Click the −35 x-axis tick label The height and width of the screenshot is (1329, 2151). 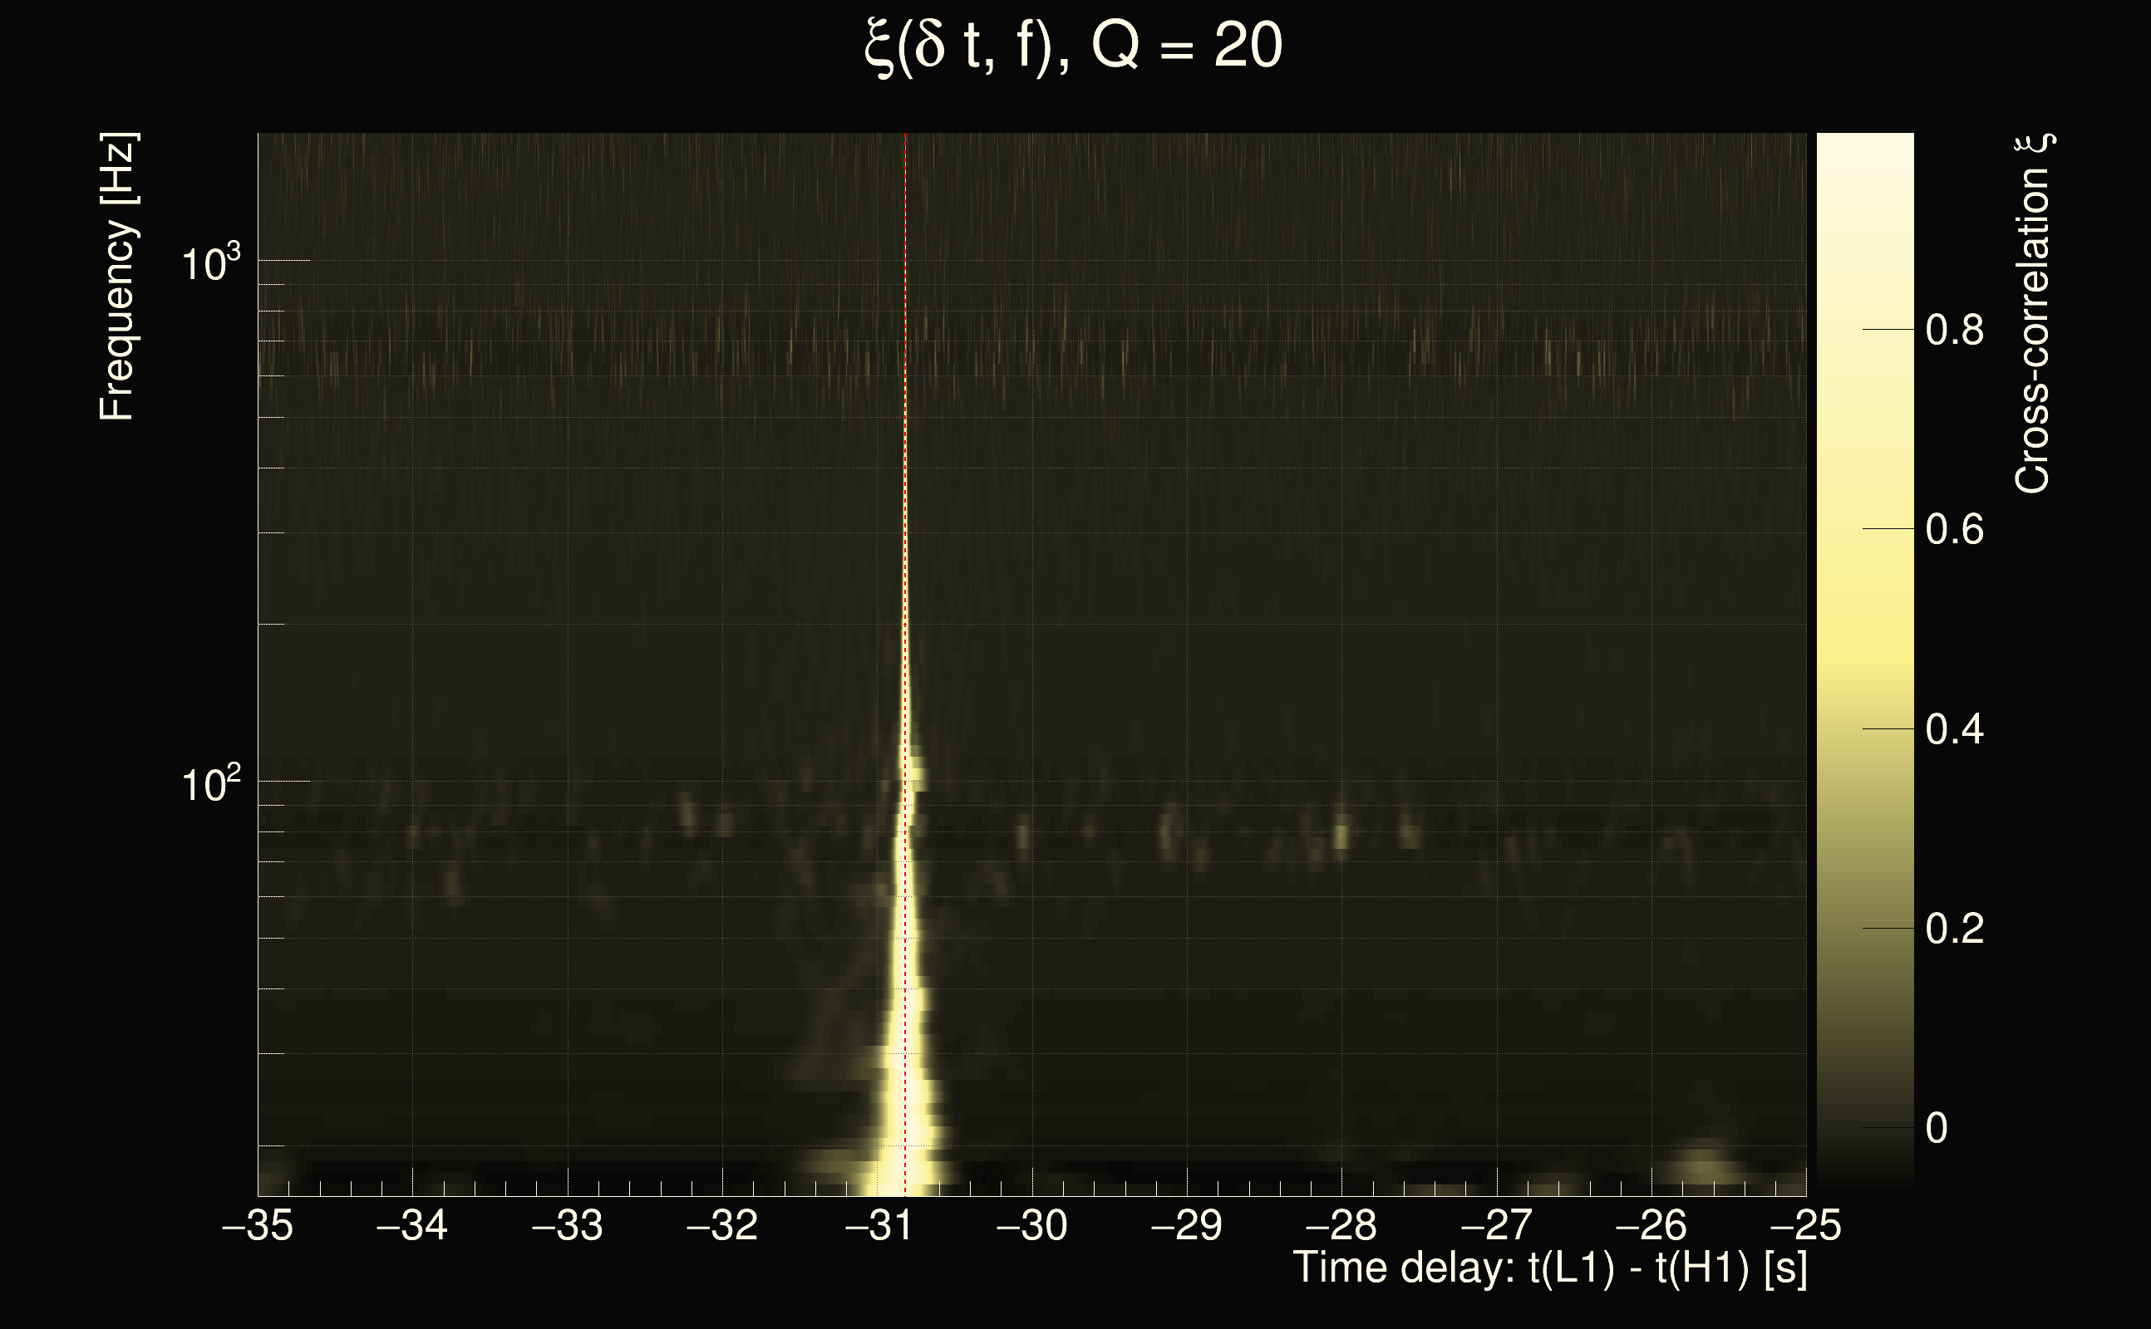click(258, 1225)
